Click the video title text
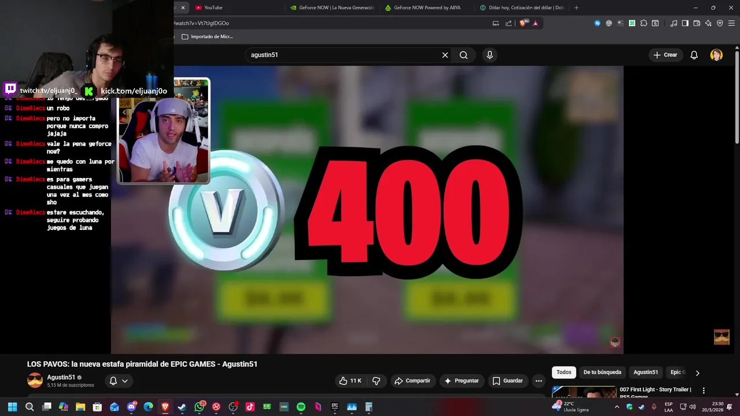This screenshot has height=416, width=740. click(142, 364)
